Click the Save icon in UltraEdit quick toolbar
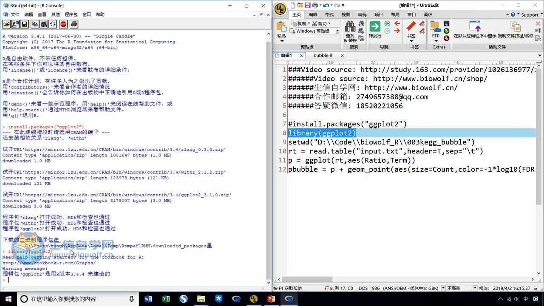 click(x=308, y=5)
